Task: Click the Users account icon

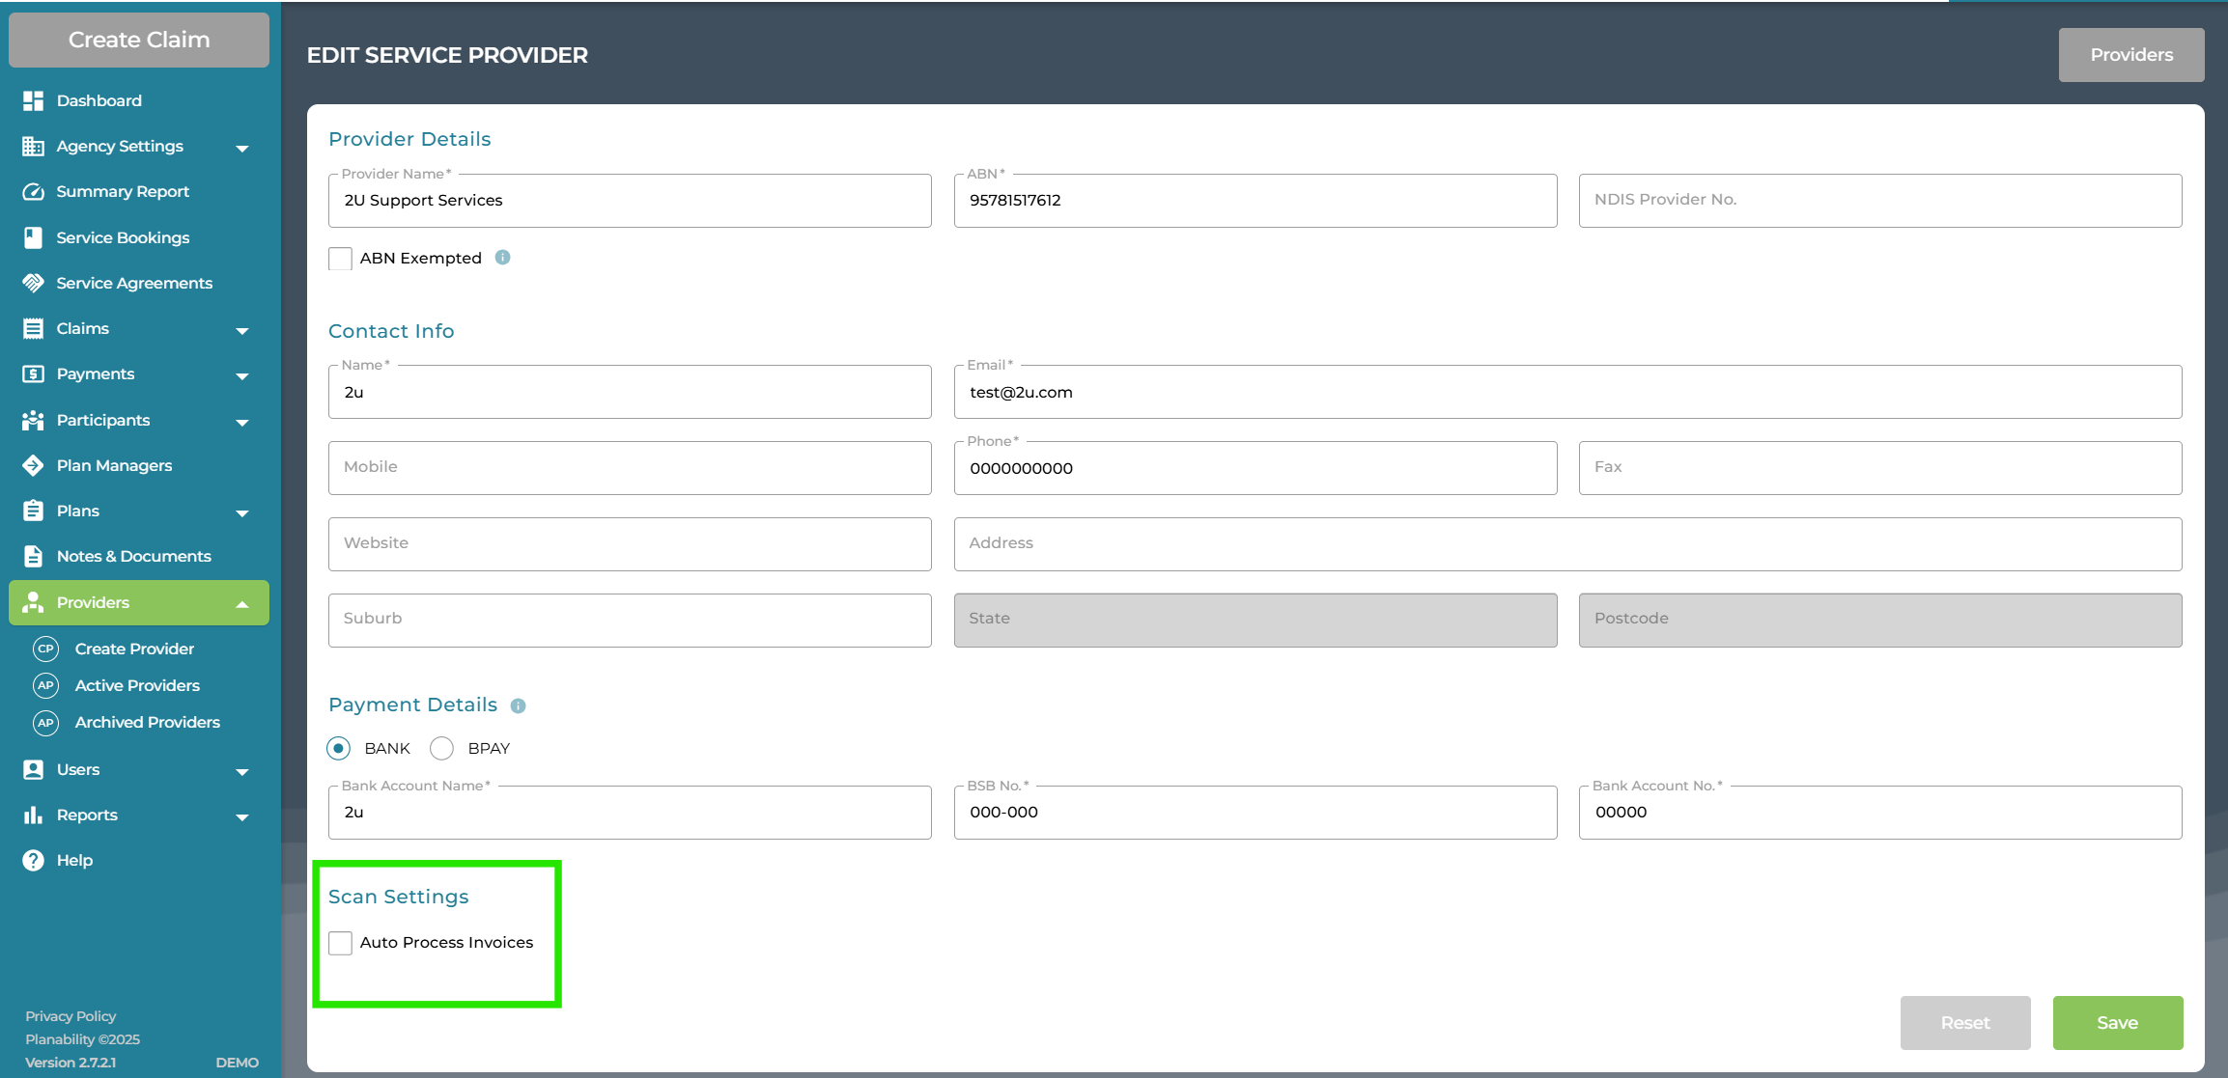Action: [33, 769]
